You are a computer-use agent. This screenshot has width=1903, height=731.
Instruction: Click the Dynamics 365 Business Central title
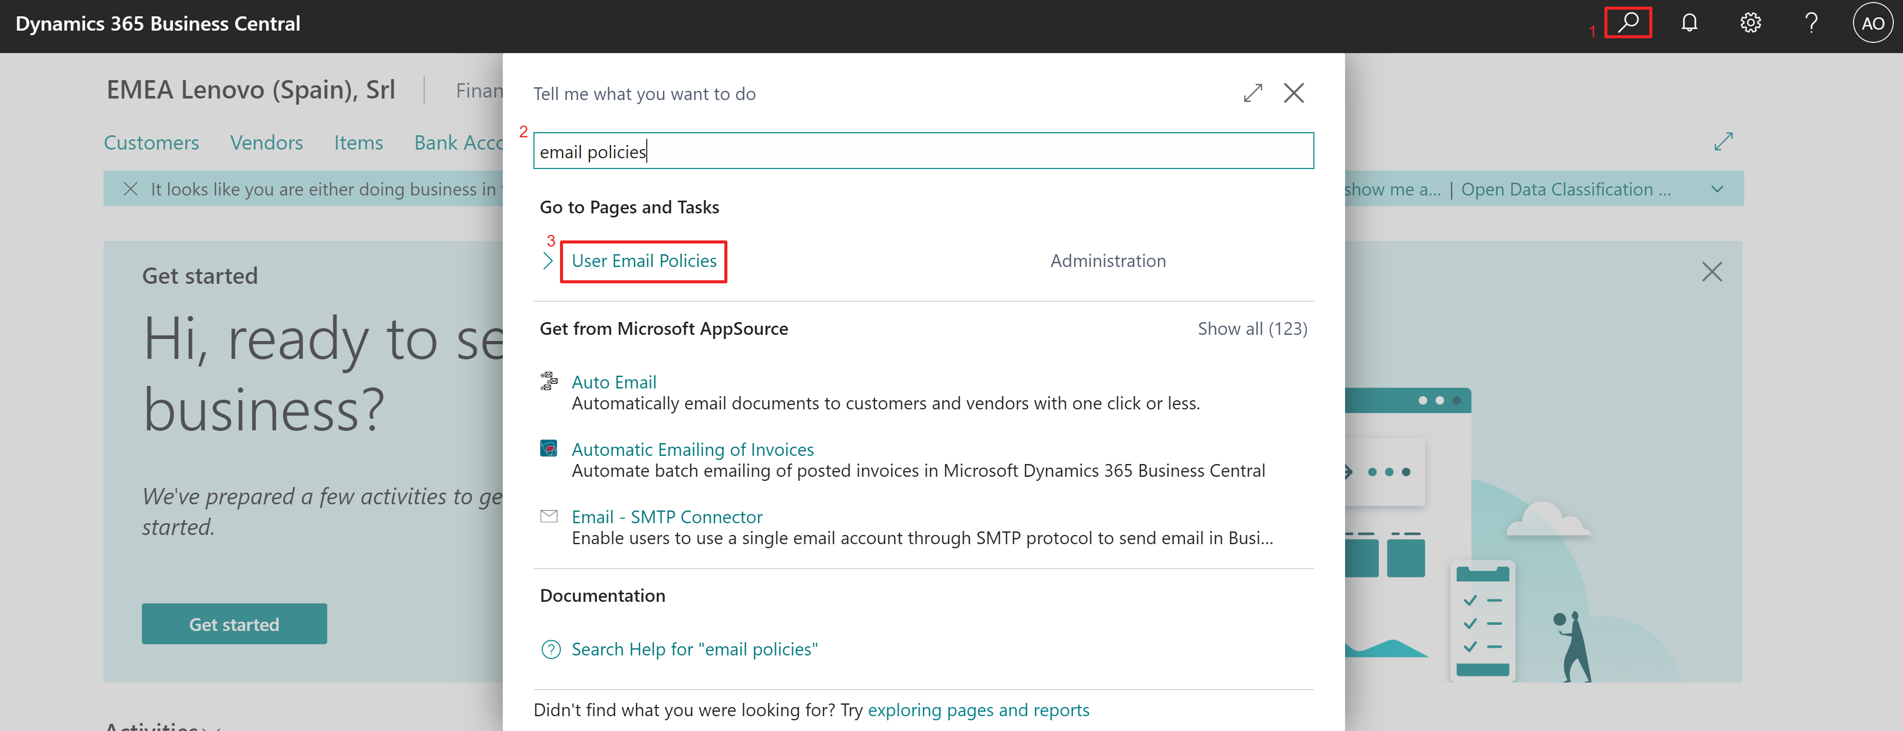(x=158, y=23)
